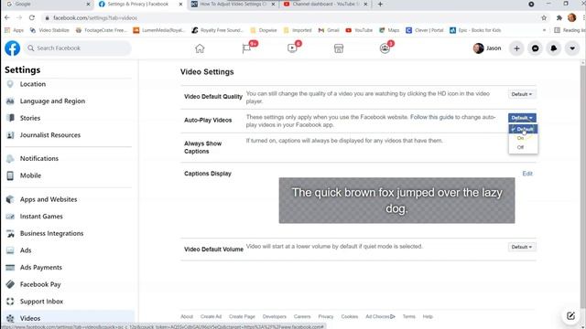Open the browser extensions puzzle icon
586x329 pixels.
(x=559, y=17)
